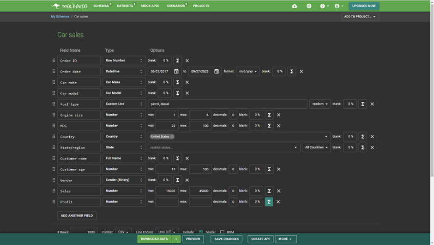Click the Customer age field name input

79,169
